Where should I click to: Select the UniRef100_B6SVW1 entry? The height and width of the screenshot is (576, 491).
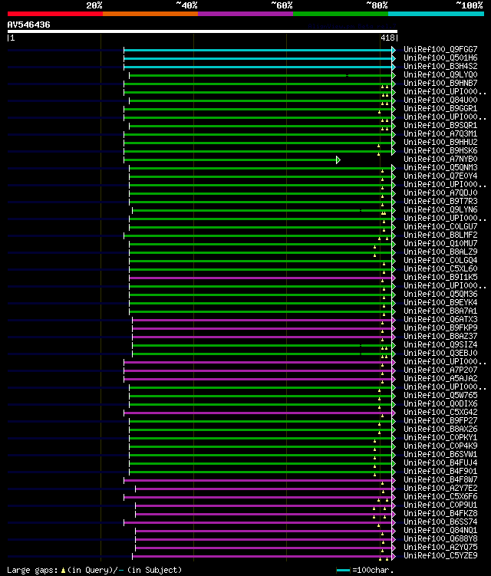click(440, 455)
